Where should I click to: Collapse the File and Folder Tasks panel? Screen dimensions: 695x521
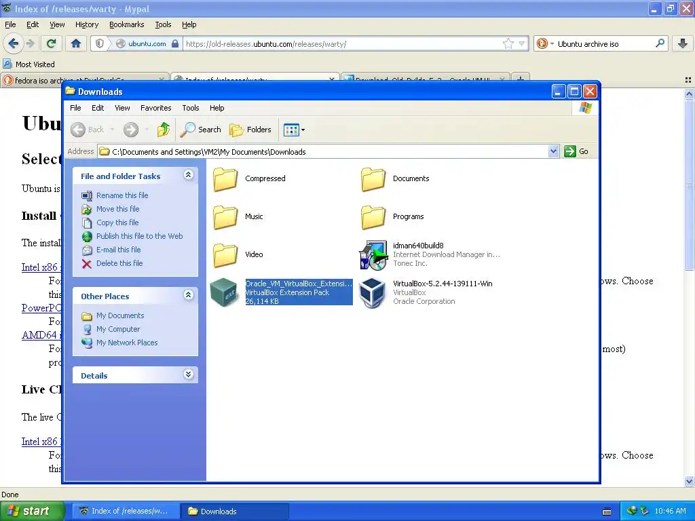(x=189, y=175)
